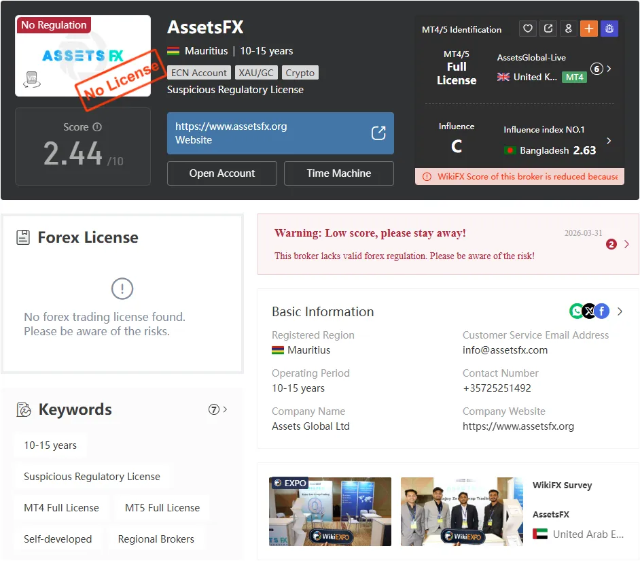Select the MT4 Full License keyword

click(61, 508)
